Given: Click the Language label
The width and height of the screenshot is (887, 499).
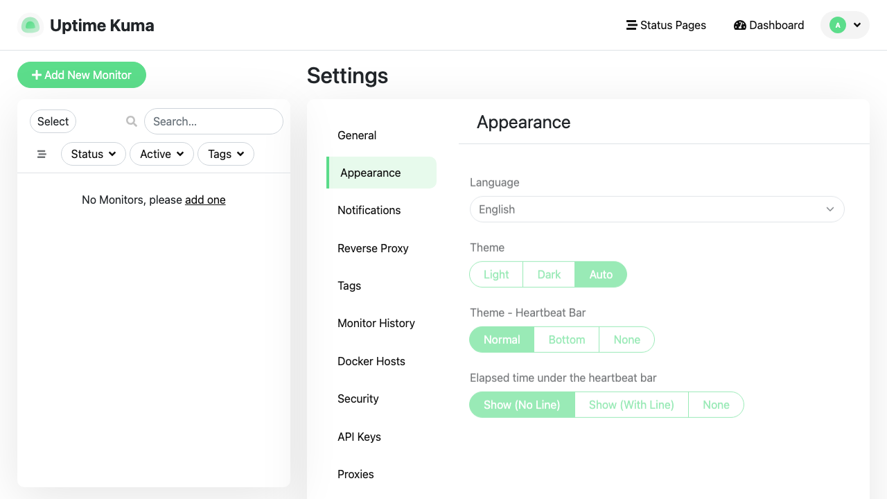Looking at the screenshot, I should click(494, 182).
